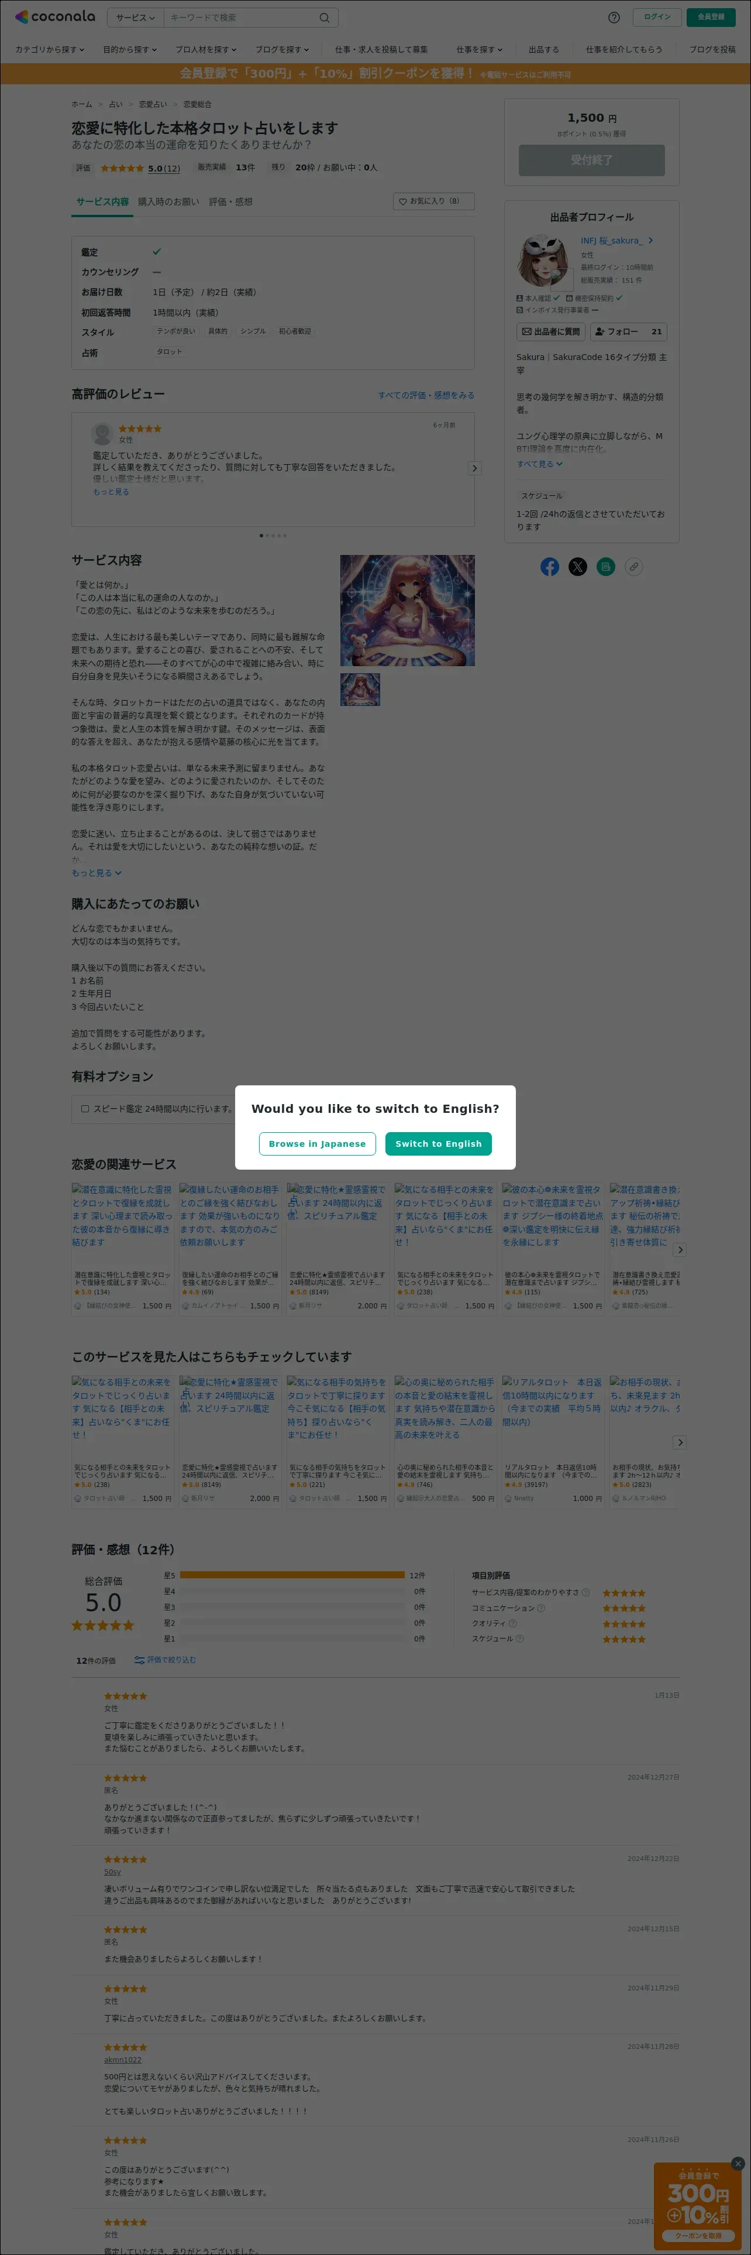The height and width of the screenshot is (2255, 751).
Task: Open the seller avatar picture
Action: [x=543, y=261]
